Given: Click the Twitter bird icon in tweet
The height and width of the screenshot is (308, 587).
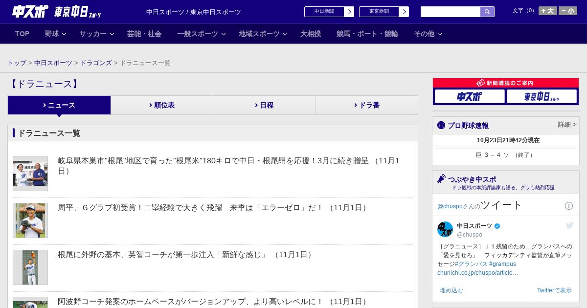Looking at the screenshot, I should pyautogui.click(x=569, y=225).
